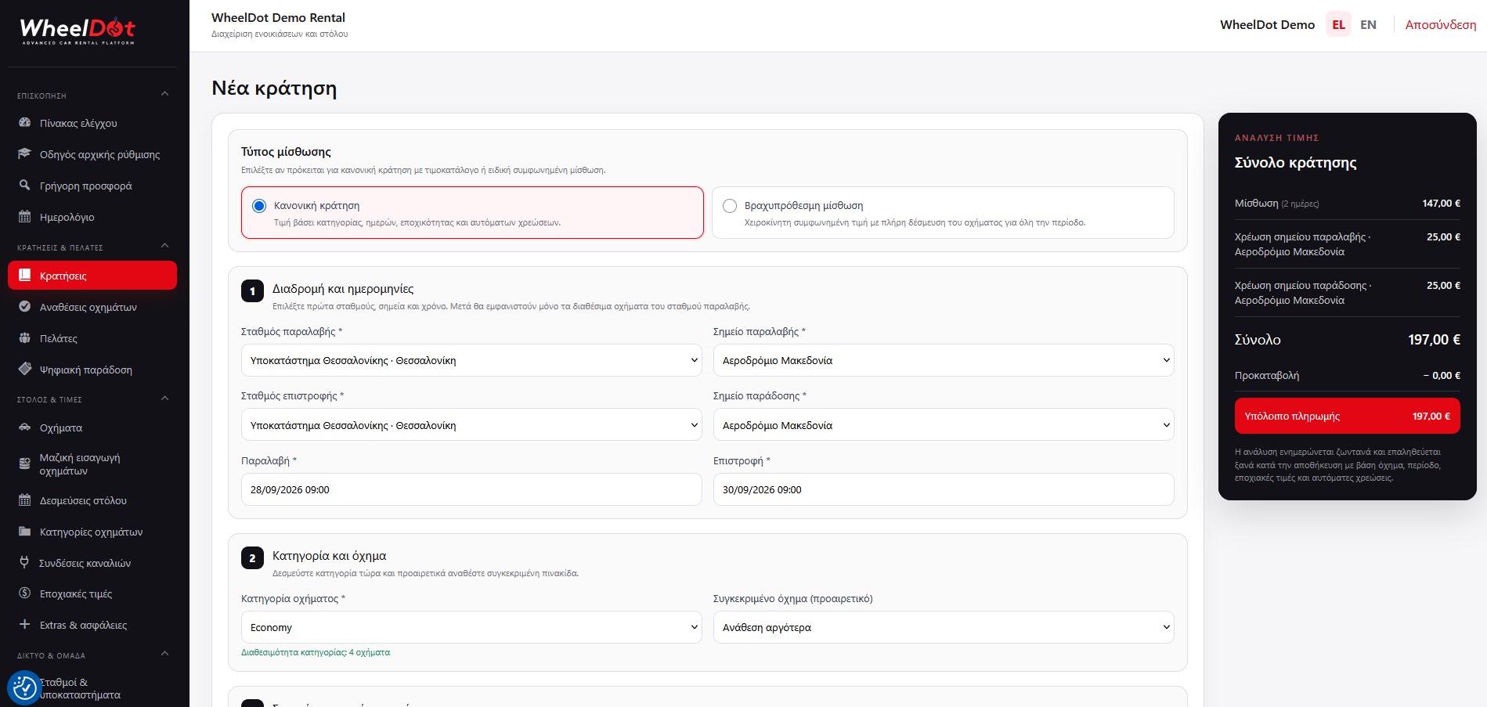Click the WheelDot Demo account name
Viewport: 1487px width, 707px height.
tap(1267, 25)
